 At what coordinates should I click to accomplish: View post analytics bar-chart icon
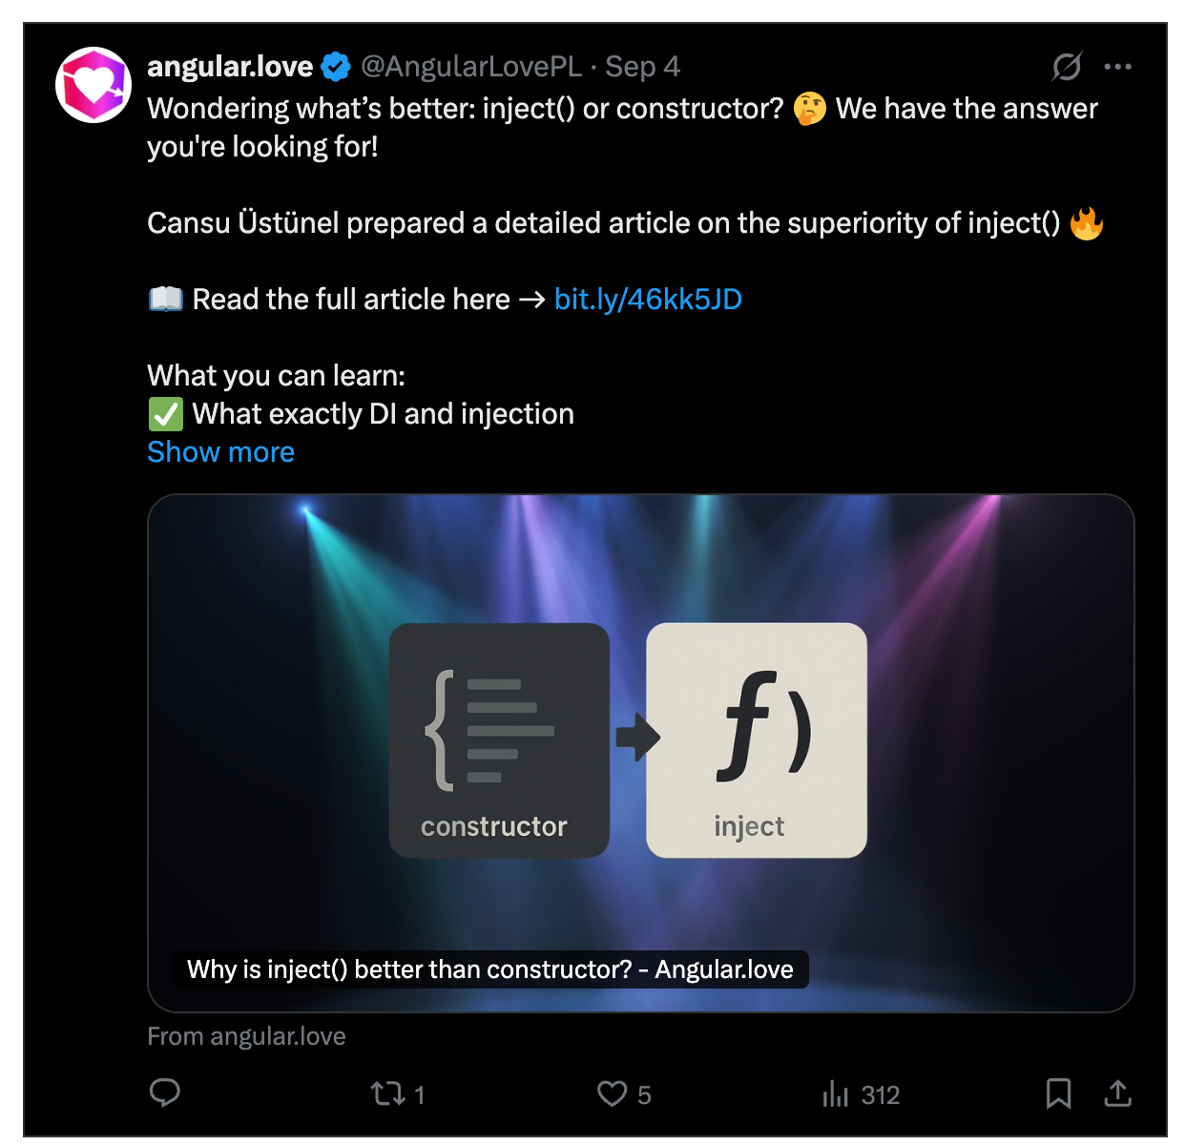pyautogui.click(x=835, y=1093)
